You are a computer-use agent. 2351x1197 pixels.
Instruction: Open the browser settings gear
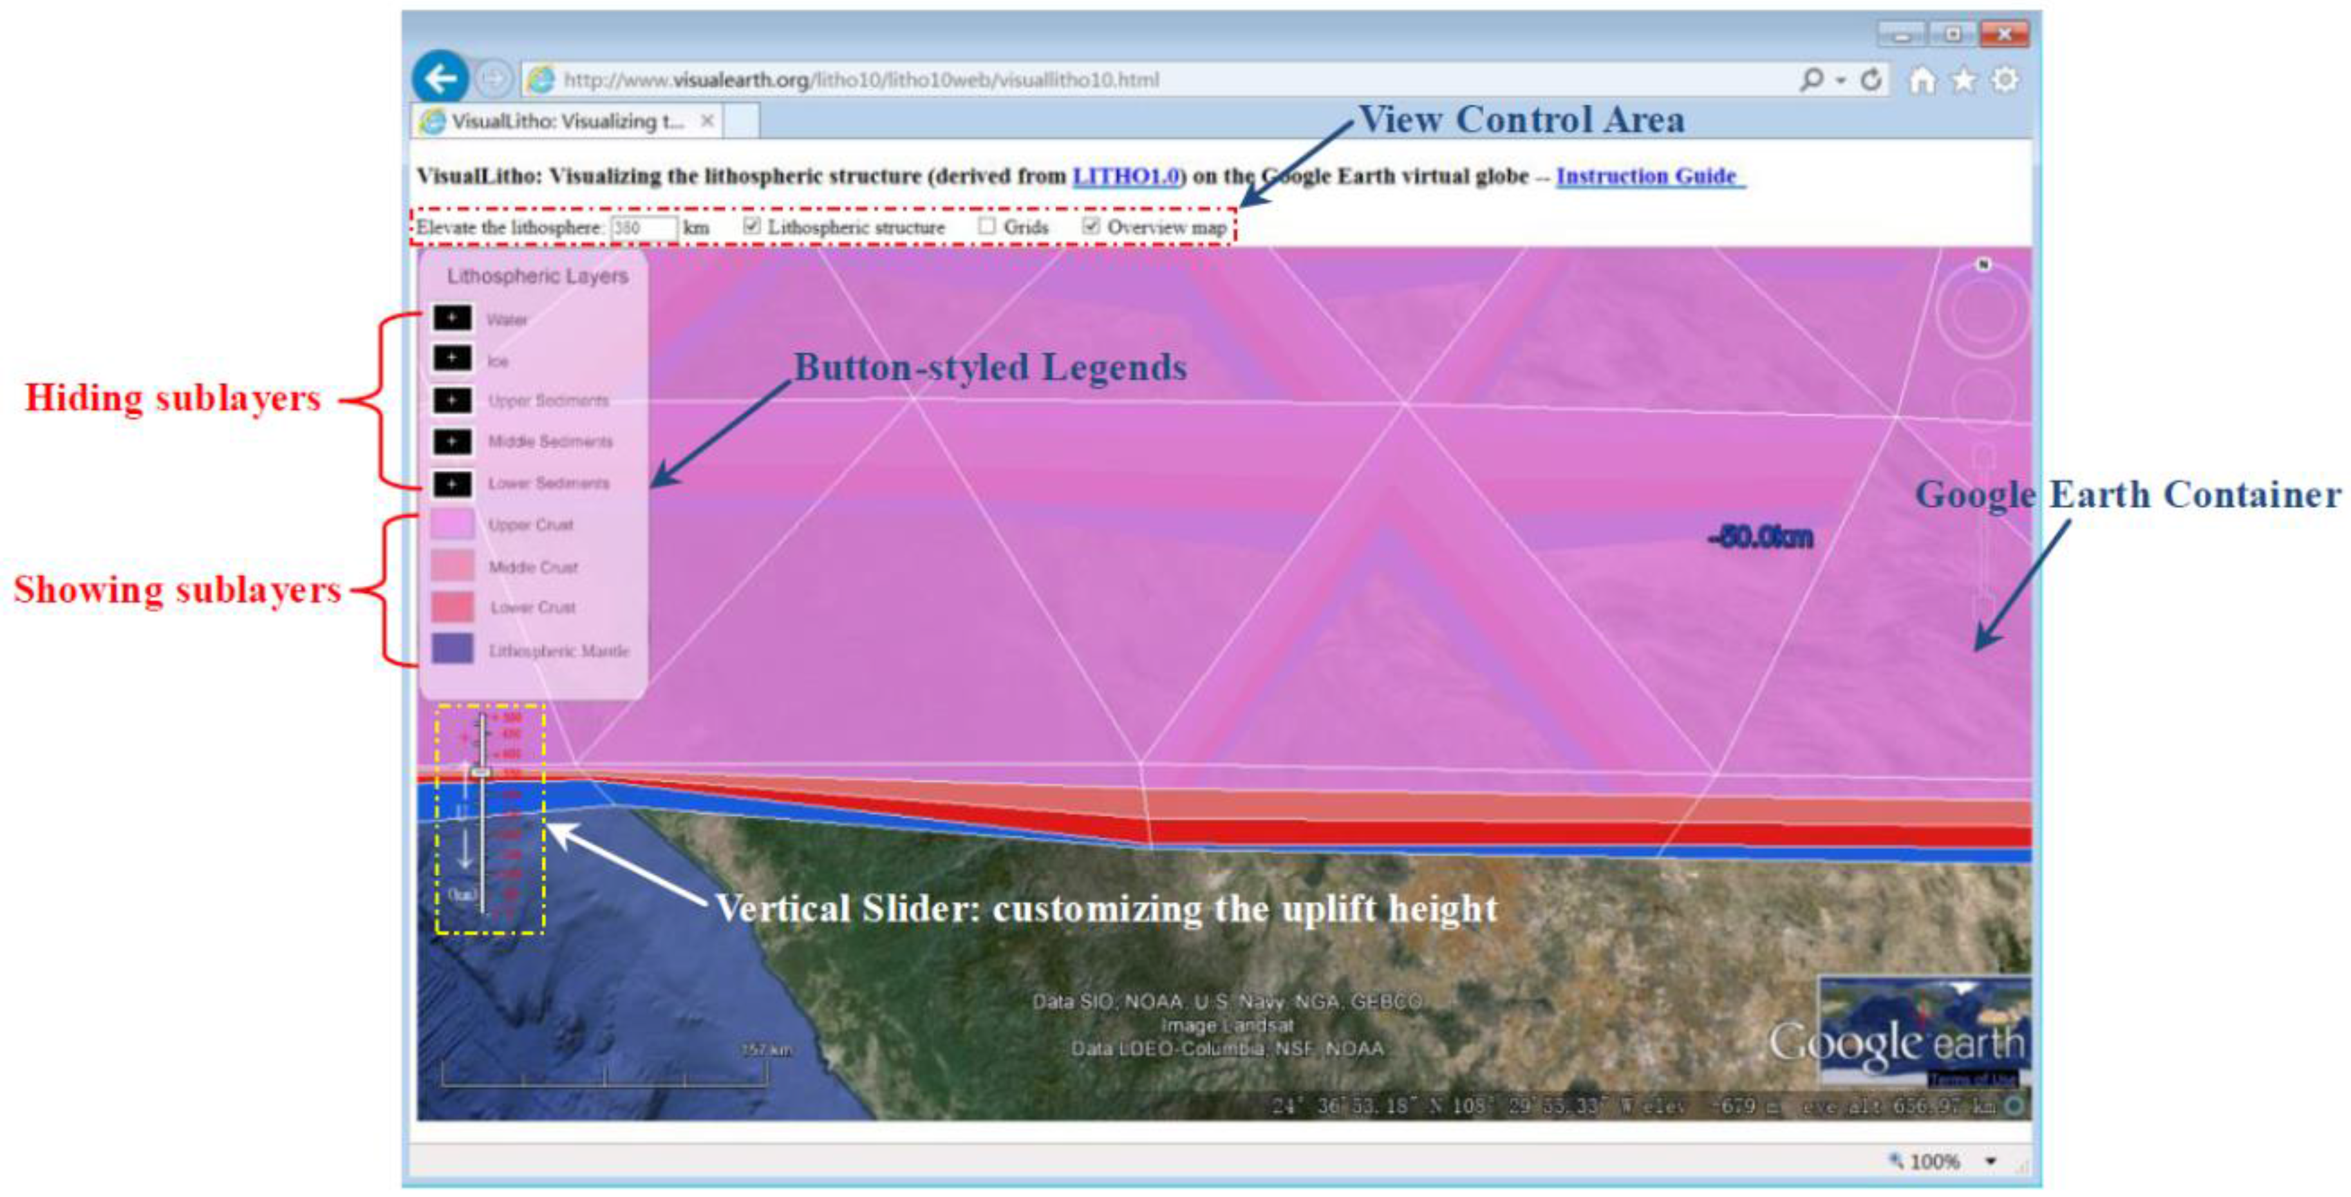[x=2004, y=80]
